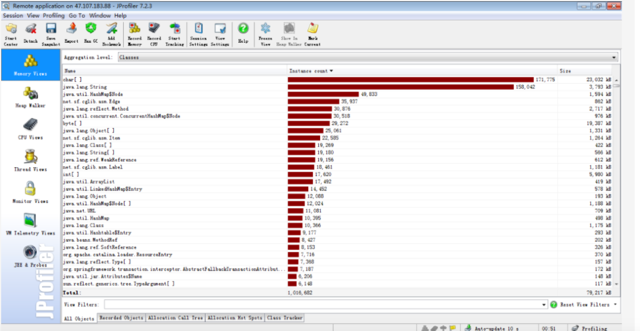This screenshot has height=331, width=640.
Task: Select the char[ ] class row
Action: point(337,79)
